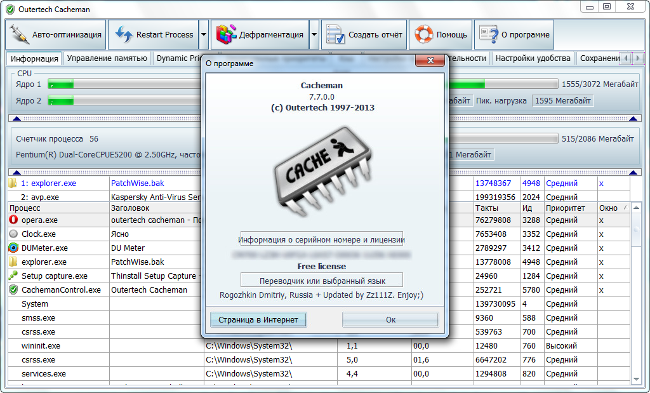The height and width of the screenshot is (393, 650).
Task: Collapse section using left triangle below Pentium line
Action: 17,172
